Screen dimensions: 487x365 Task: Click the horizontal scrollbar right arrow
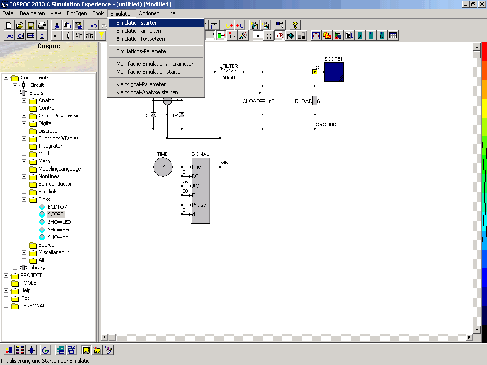pos(469,337)
